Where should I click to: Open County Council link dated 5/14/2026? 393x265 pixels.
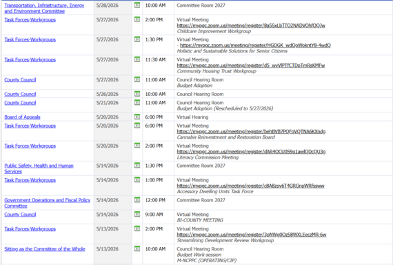tap(20, 215)
